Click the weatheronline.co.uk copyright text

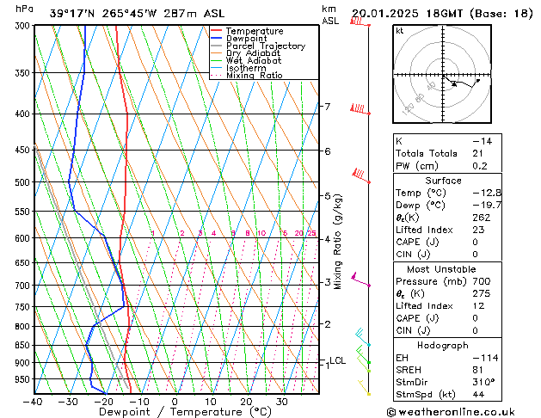(x=451, y=412)
